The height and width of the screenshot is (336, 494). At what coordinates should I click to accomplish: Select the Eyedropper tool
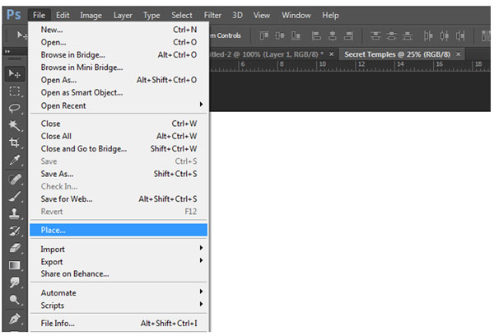[15, 160]
